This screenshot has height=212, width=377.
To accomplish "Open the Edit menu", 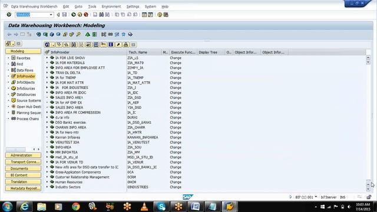I will coord(66,6).
